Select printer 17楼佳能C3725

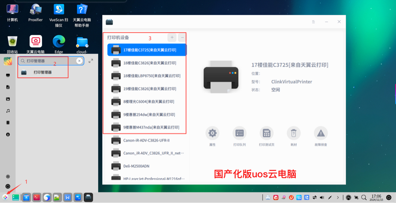click(147, 50)
